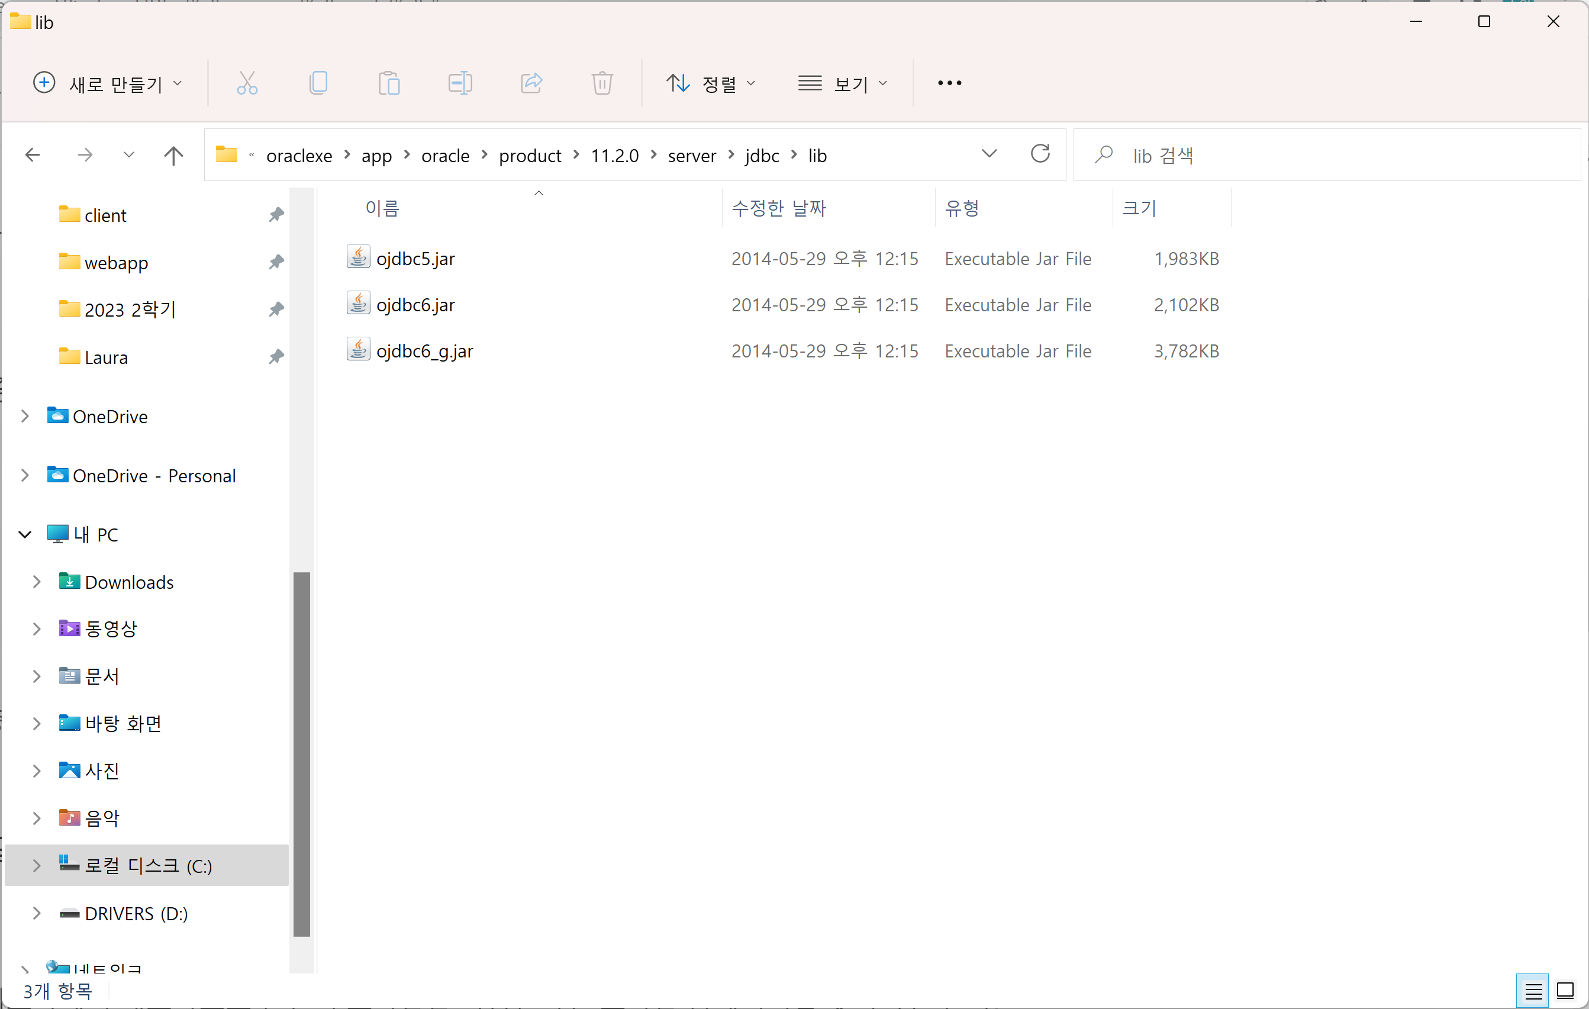
Task: Open the address bar history dropdown
Action: coord(989,154)
